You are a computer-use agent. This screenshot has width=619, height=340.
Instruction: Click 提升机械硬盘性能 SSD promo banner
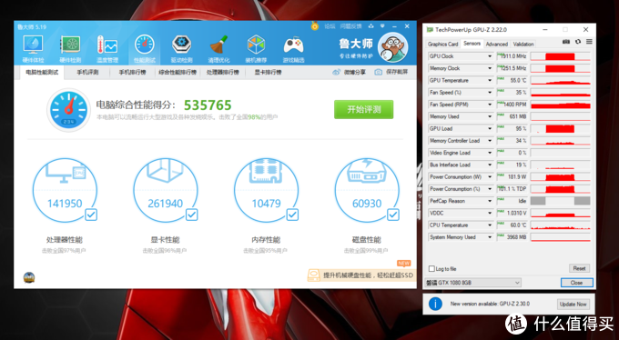click(361, 275)
